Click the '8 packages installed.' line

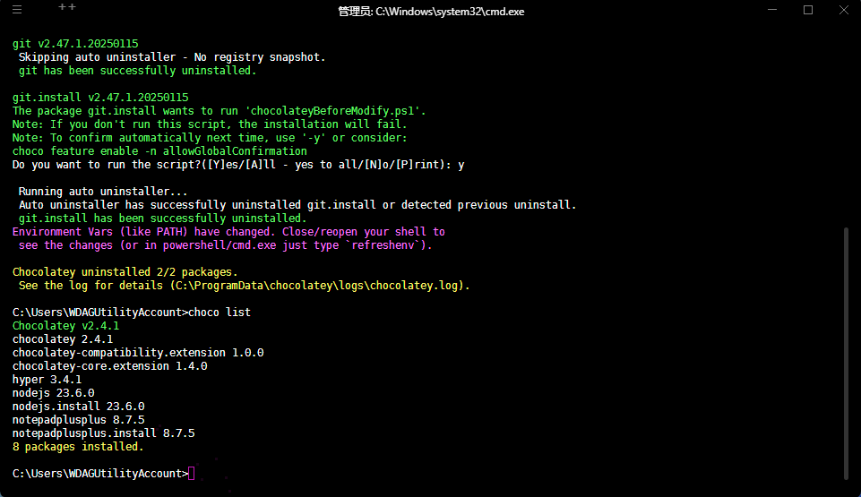pos(77,447)
